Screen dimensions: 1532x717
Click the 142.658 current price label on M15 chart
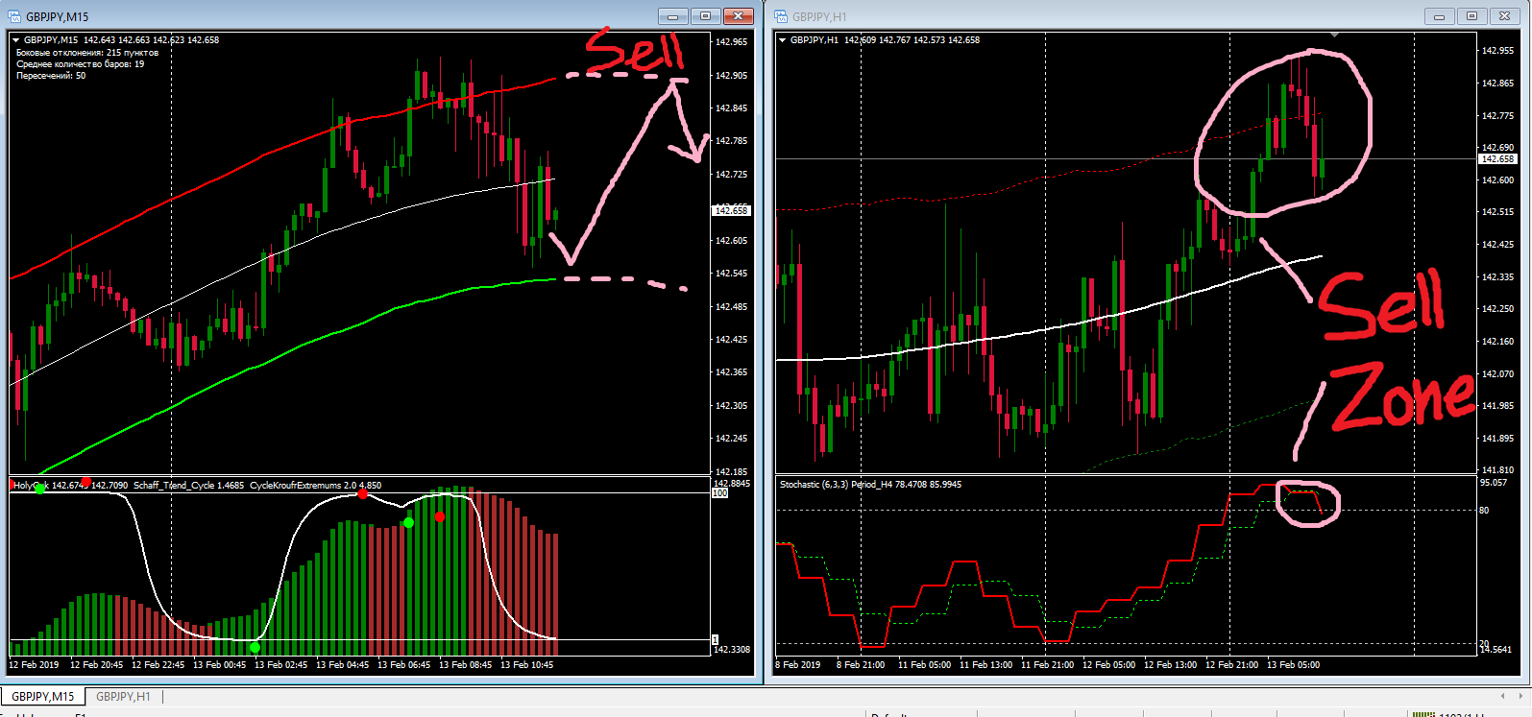(732, 210)
